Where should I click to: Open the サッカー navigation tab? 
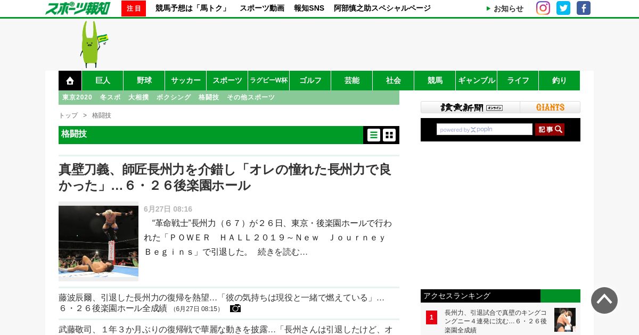[x=186, y=80]
